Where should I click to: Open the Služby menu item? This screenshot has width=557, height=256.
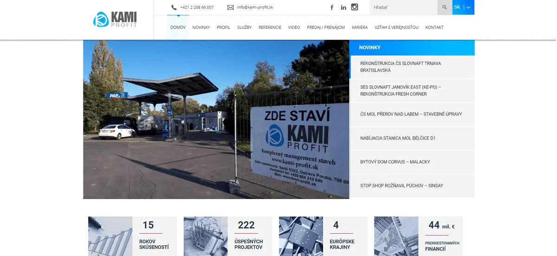pos(244,27)
